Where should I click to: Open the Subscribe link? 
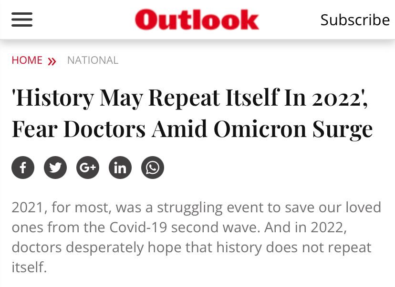pyautogui.click(x=355, y=20)
